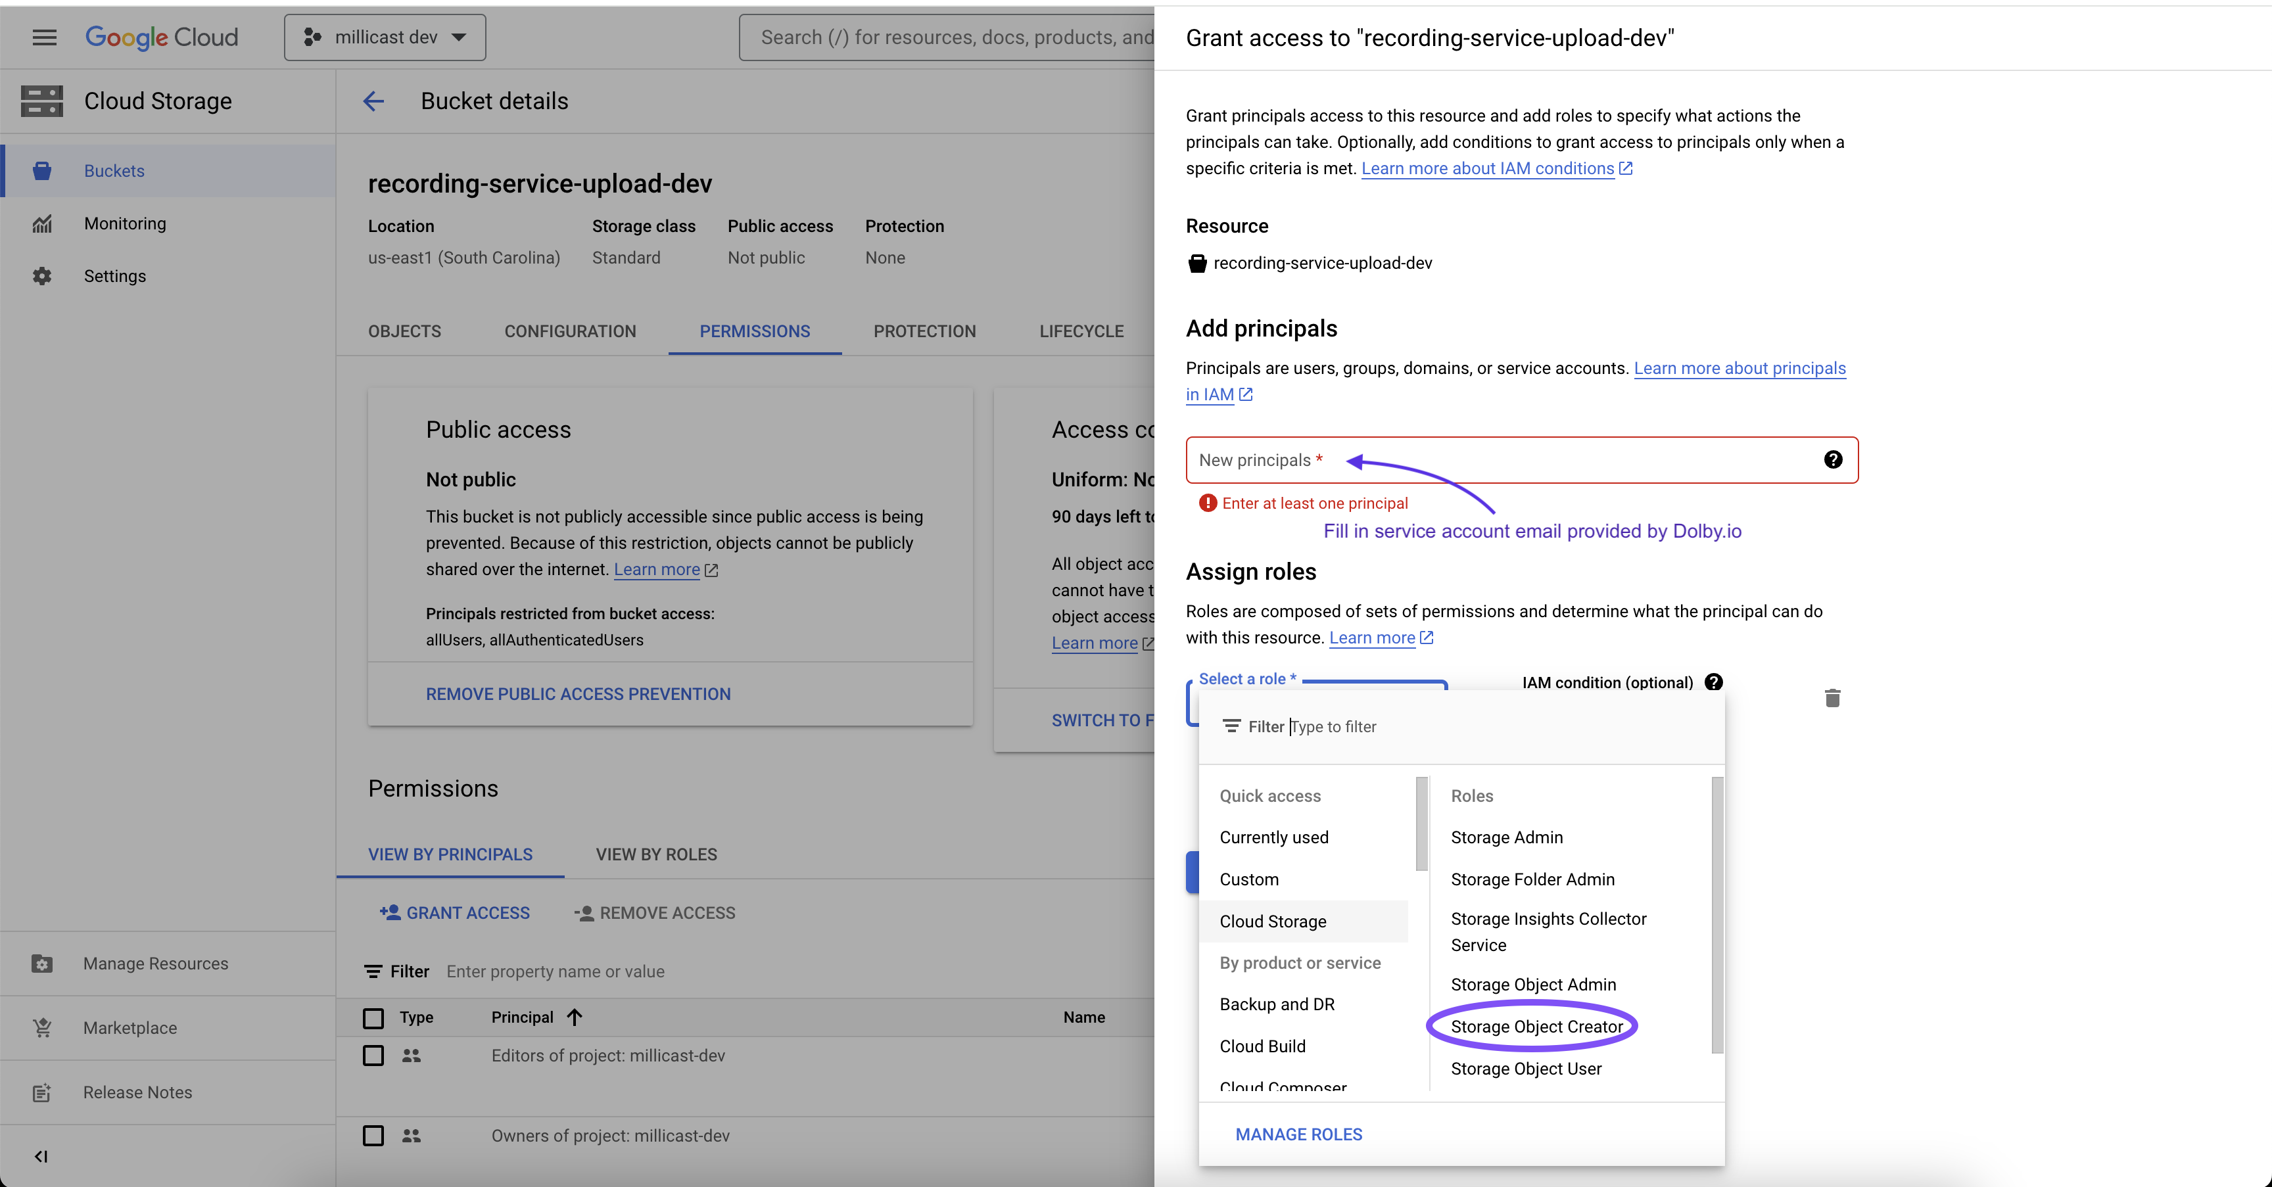Screen dimensions: 2272x1187
Task: Open the millicast dev project selector
Action: tap(385, 37)
